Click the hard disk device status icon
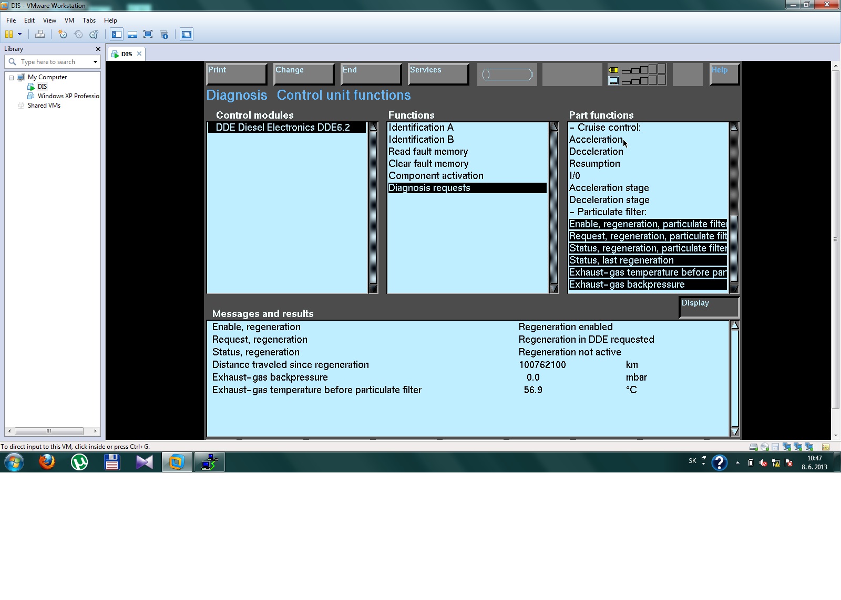Viewport: 841px width, 600px height. (753, 447)
